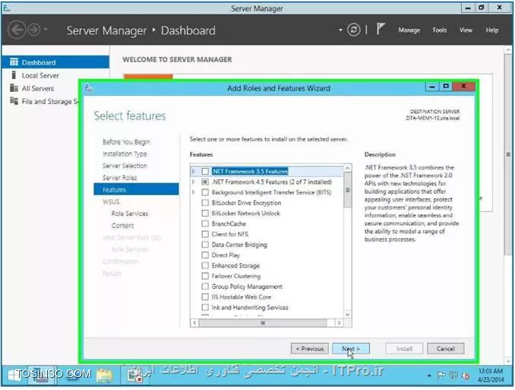Image resolution: width=515 pixels, height=390 pixels.
Task: Click the Previous button
Action: tap(310, 348)
